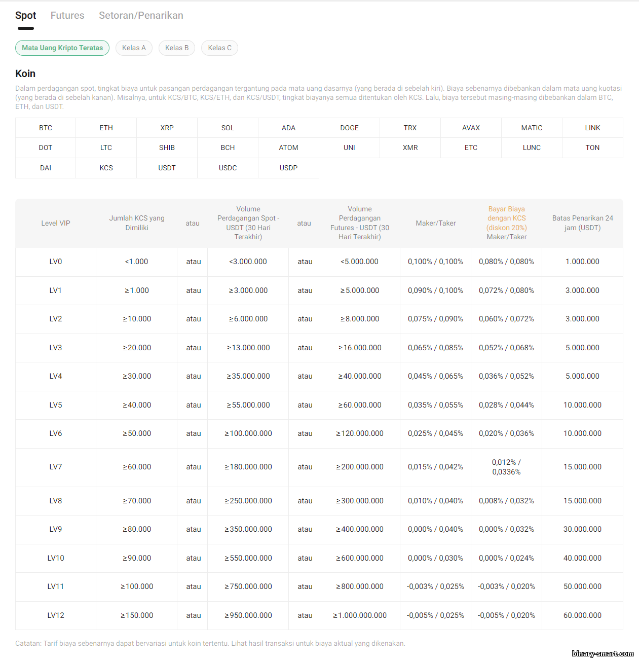The image size is (639, 663).
Task: Click the 0,100% / 0,100% Maker/Taker cell
Action: 436,262
